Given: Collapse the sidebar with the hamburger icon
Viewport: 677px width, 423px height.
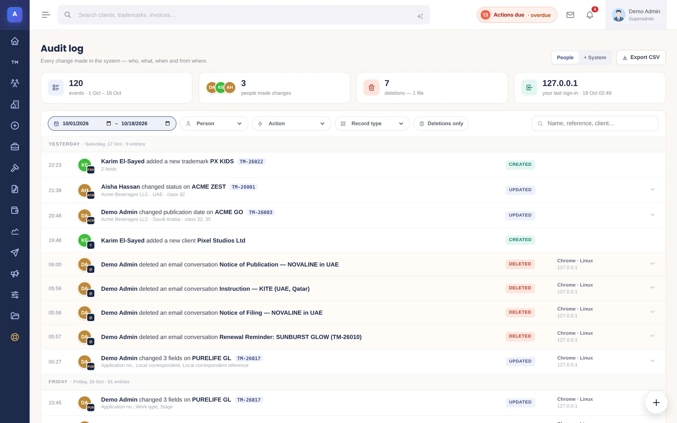Looking at the screenshot, I should [46, 15].
